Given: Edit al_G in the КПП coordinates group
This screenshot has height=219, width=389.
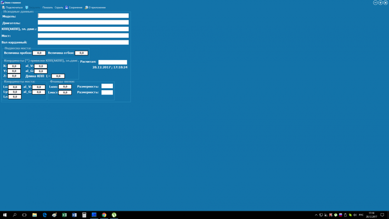Looking at the screenshot, I should [x=41, y=71].
